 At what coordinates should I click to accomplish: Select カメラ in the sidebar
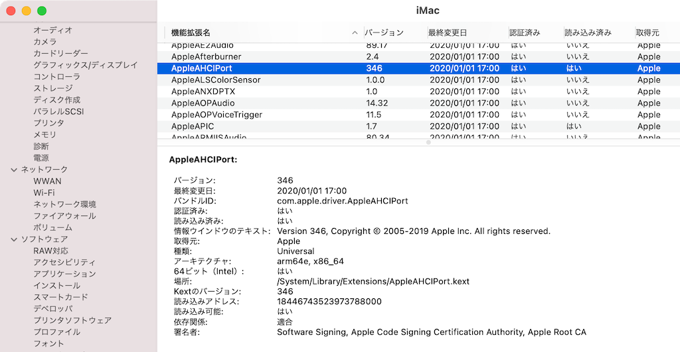coord(45,42)
